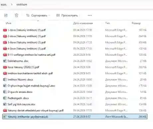Select file 1-ilova (Yakuniy imtihon) (1).pdf
153x129 pixels.
pos(27,30)
